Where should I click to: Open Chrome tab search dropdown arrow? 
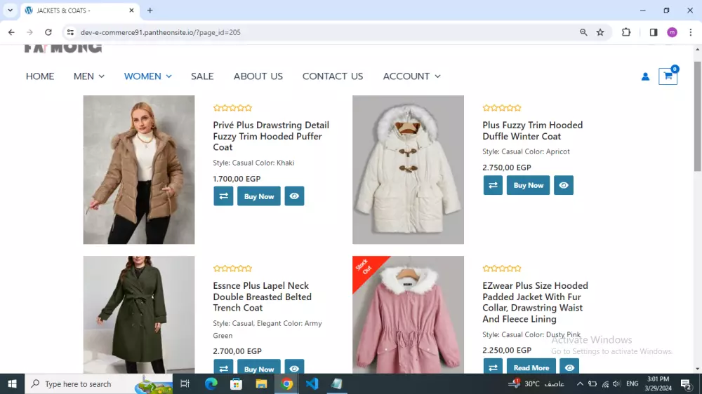point(10,11)
